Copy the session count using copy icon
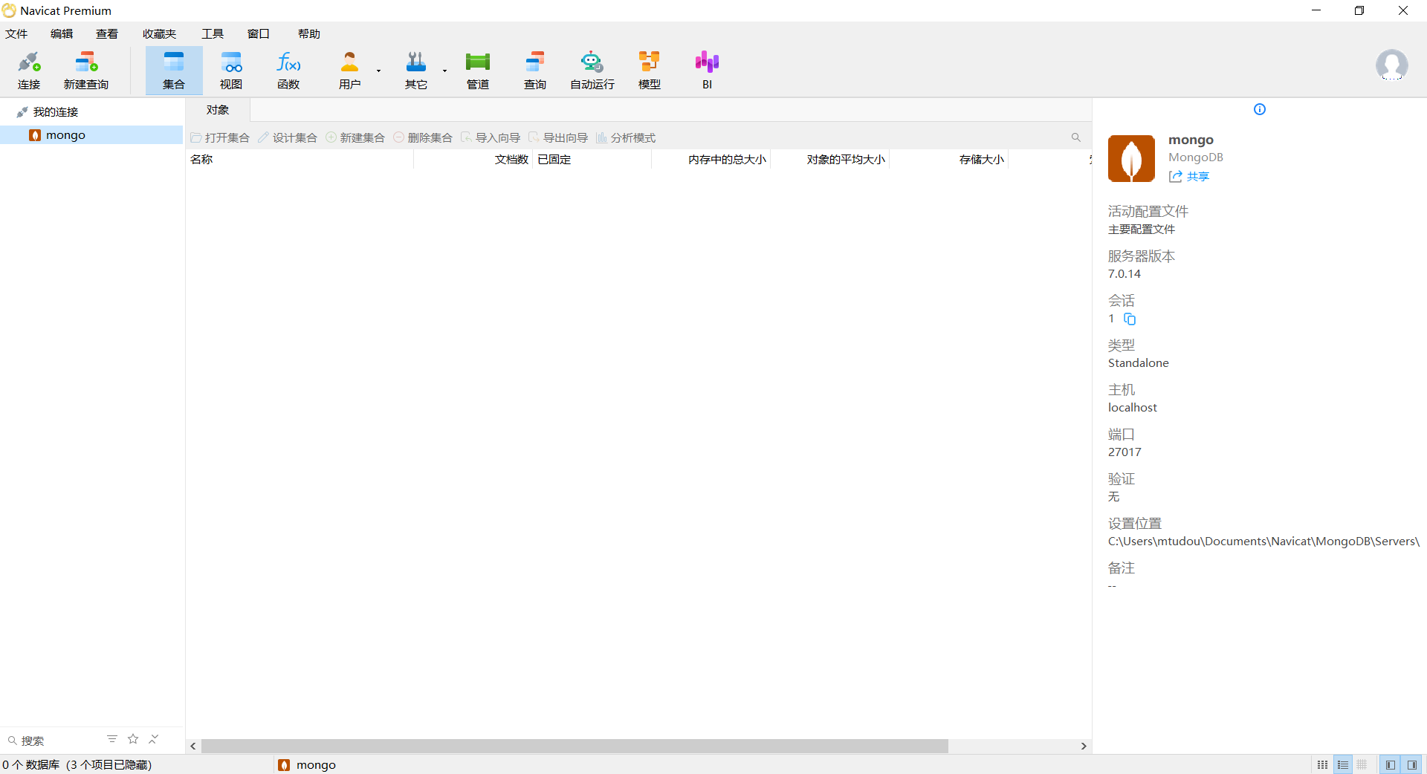1427x774 pixels. coord(1130,319)
